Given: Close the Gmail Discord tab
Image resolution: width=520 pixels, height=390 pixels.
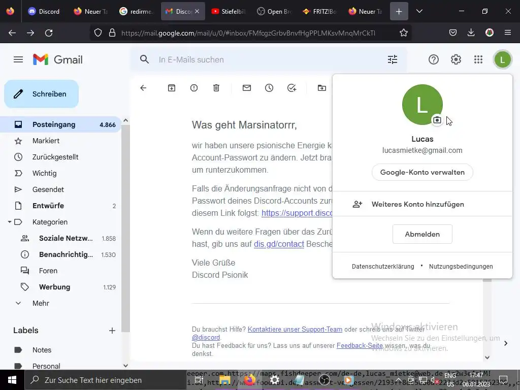Looking at the screenshot, I should pos(197,11).
